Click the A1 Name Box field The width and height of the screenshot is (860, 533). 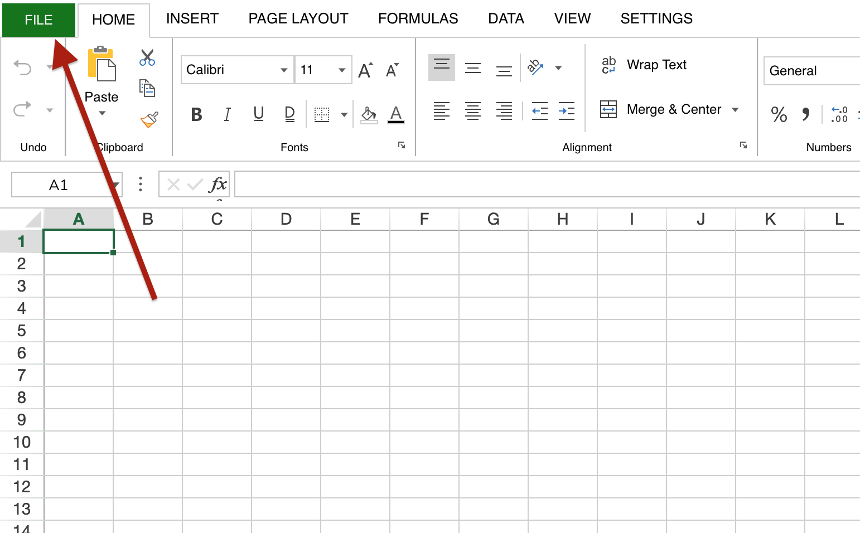point(59,185)
